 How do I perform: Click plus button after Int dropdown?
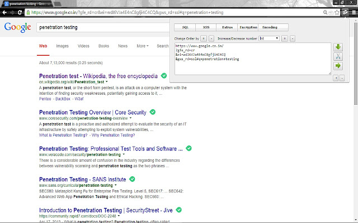(285, 38)
